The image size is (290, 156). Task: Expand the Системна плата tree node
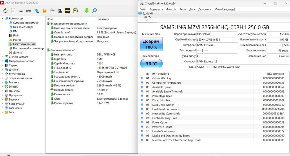[2, 57]
